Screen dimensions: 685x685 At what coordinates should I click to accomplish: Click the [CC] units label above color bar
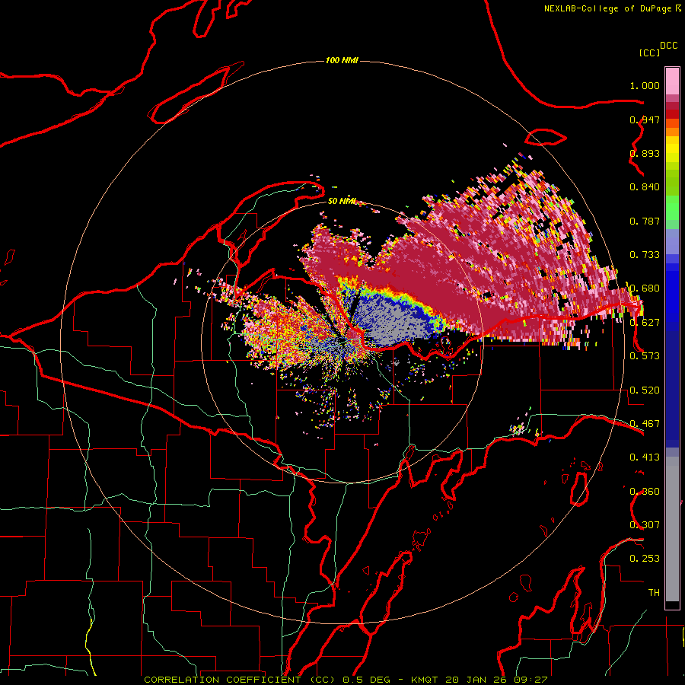pos(649,53)
